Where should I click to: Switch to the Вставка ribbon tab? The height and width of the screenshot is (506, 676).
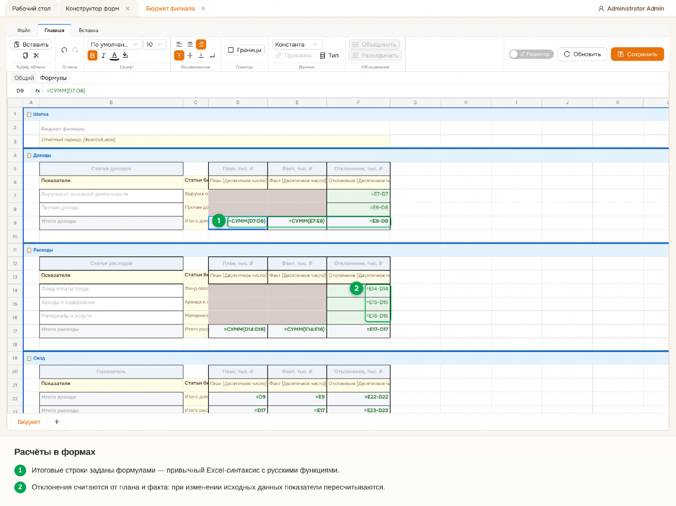tap(88, 30)
